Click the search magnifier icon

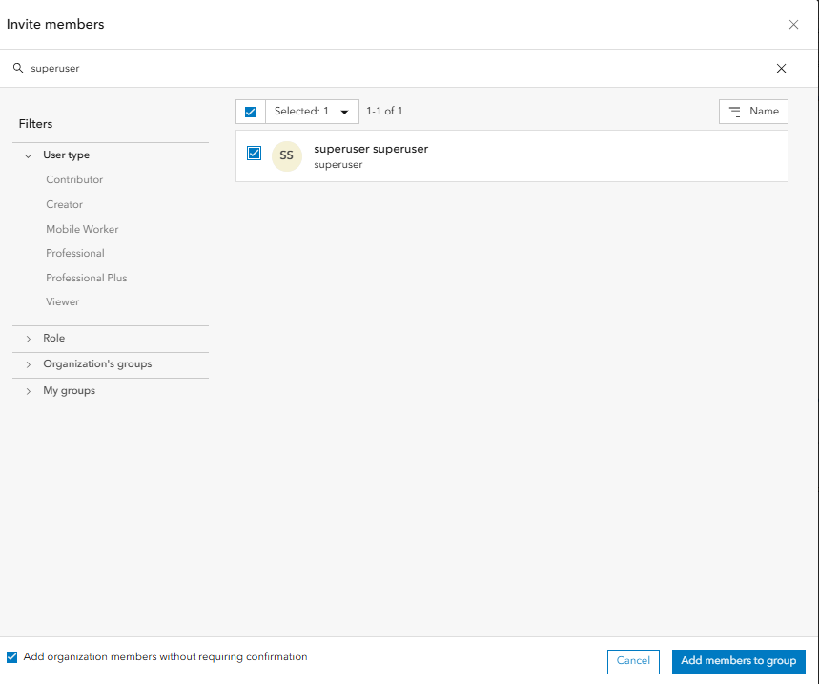click(17, 69)
